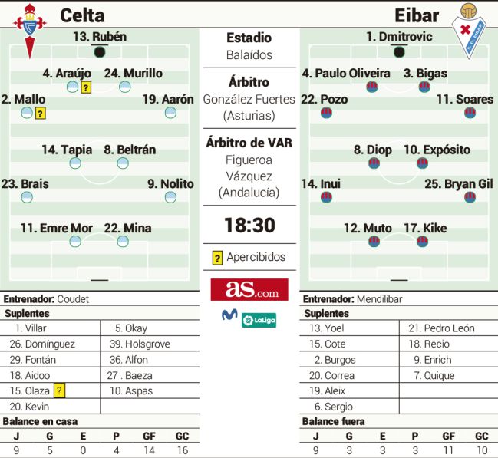Click the yellow card next to Olaza
This screenshot has height=458, width=498.
[x=59, y=390]
